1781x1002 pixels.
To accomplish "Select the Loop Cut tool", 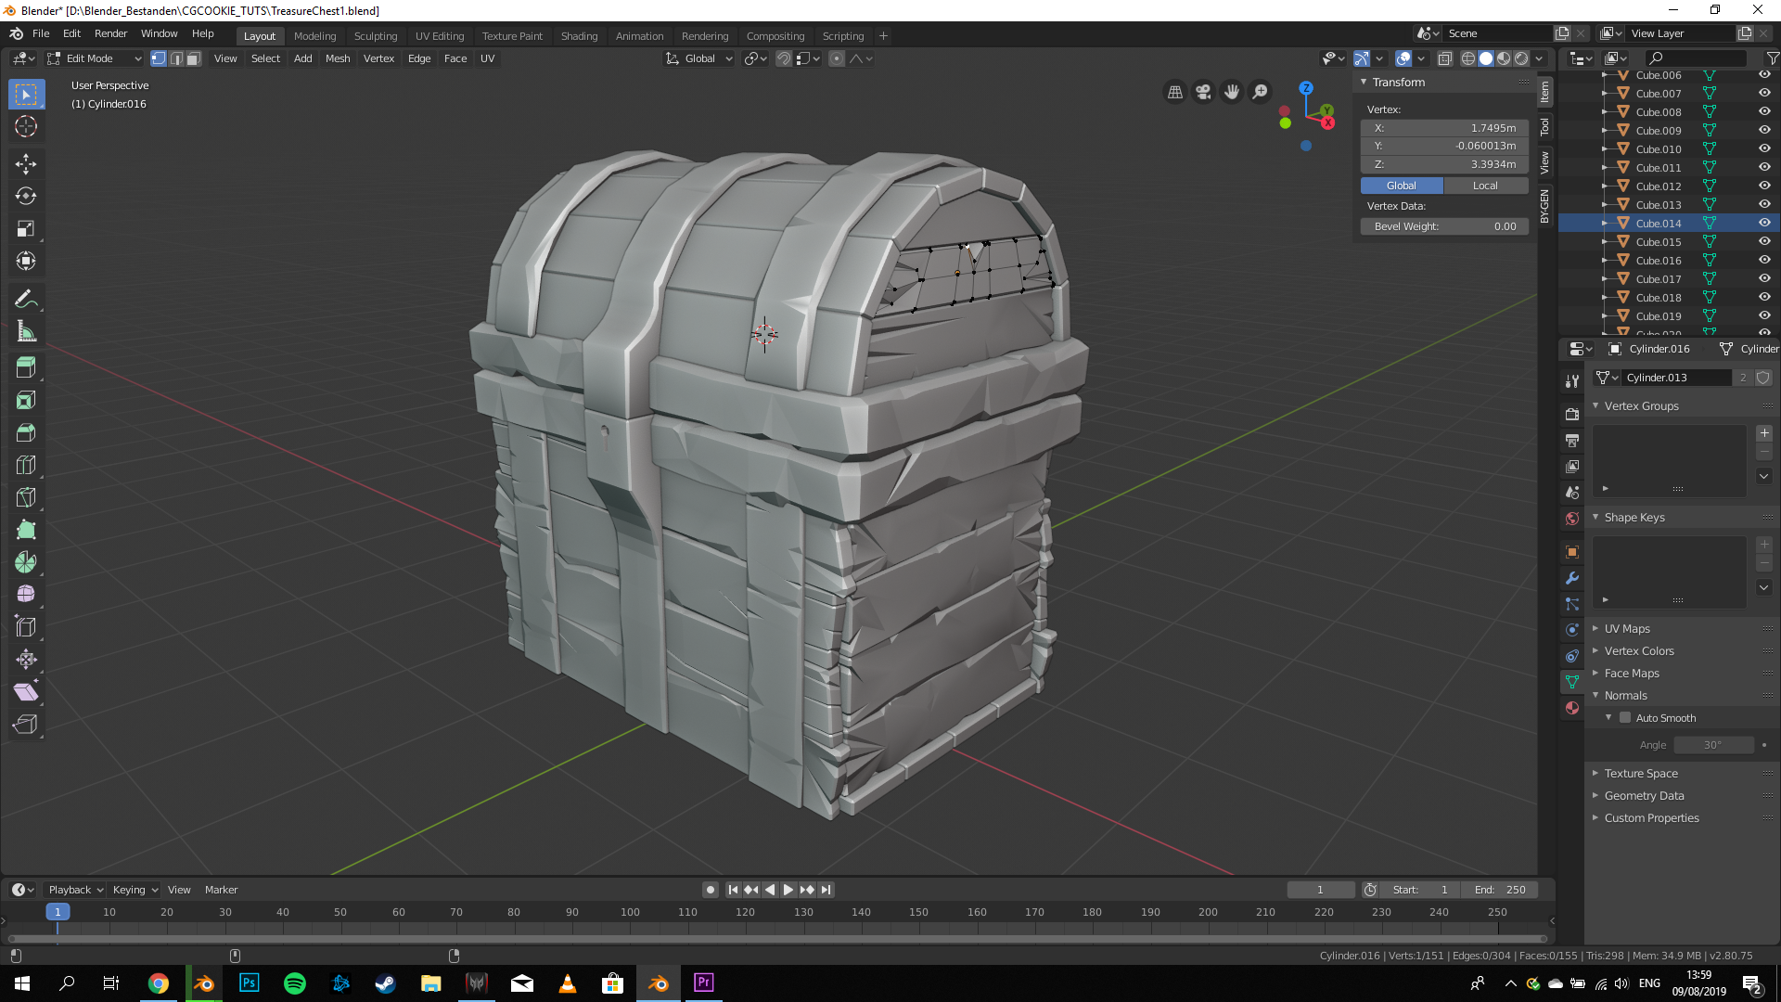I will click(26, 465).
